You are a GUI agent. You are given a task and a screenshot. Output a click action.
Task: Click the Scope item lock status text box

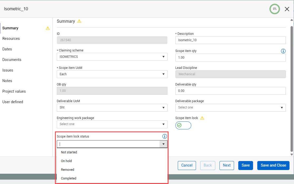pyautogui.click(x=108, y=144)
